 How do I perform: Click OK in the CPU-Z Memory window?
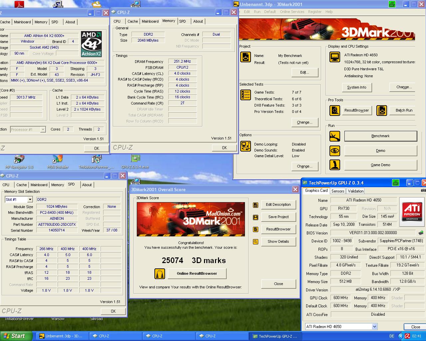[225, 148]
